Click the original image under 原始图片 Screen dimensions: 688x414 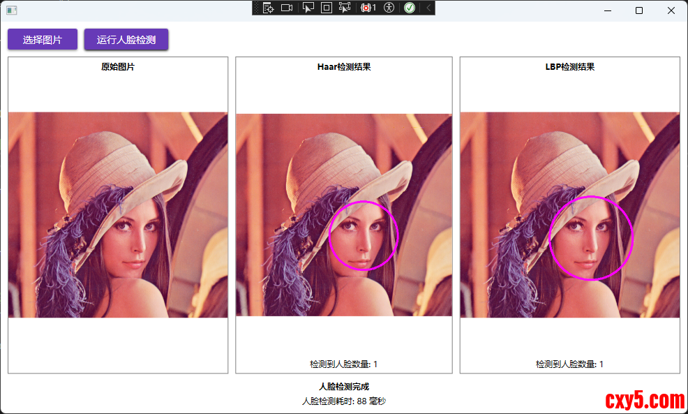[118, 215]
